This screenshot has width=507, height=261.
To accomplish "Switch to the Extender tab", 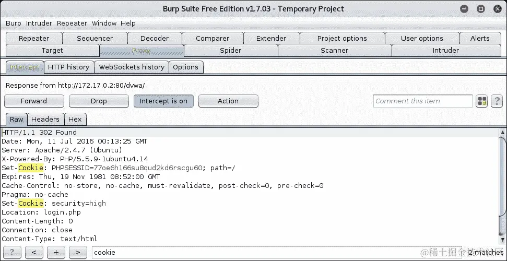I will pos(272,38).
